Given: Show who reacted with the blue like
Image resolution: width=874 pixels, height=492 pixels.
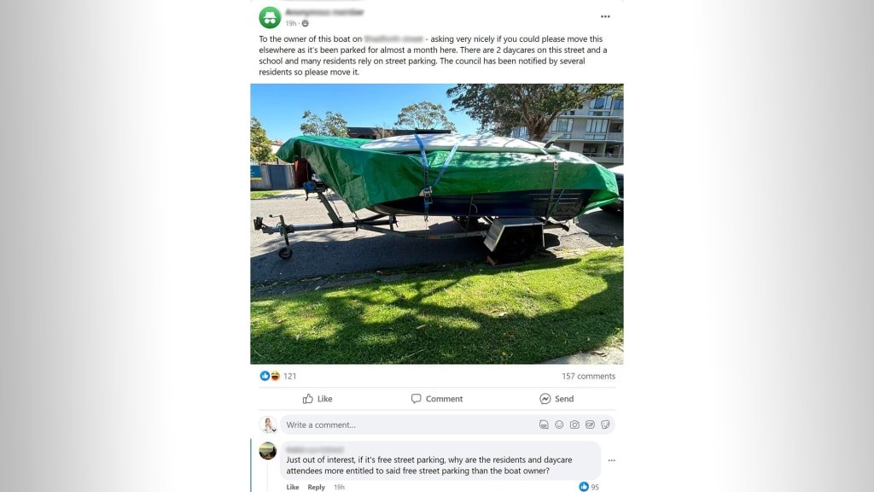Looking at the screenshot, I should [x=265, y=376].
